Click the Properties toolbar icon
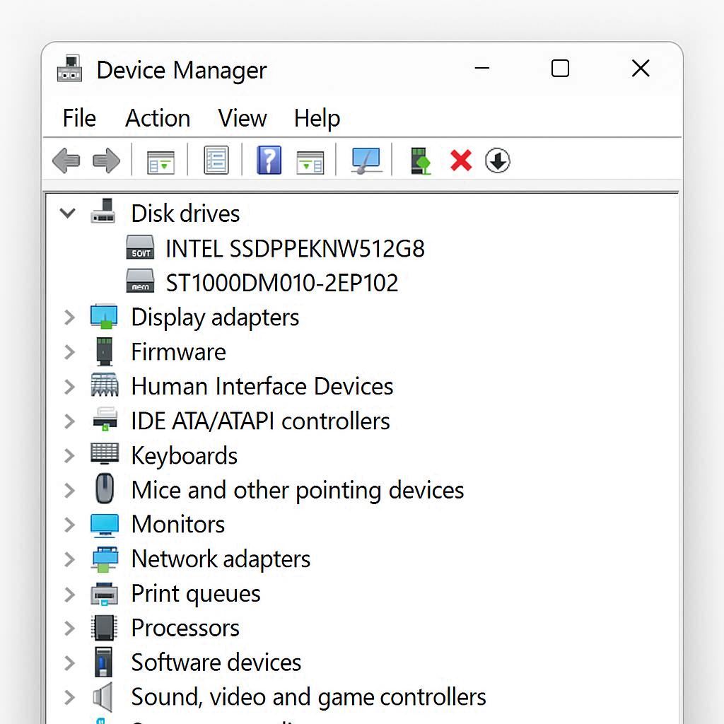The height and width of the screenshot is (724, 724). [216, 160]
